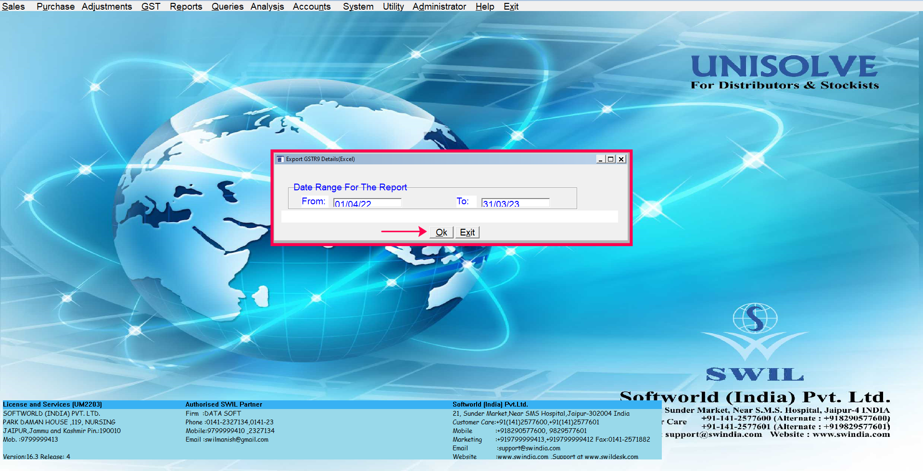The width and height of the screenshot is (923, 471).
Task: Click the Export GSTR9 dialog window icon
Action: 280,159
